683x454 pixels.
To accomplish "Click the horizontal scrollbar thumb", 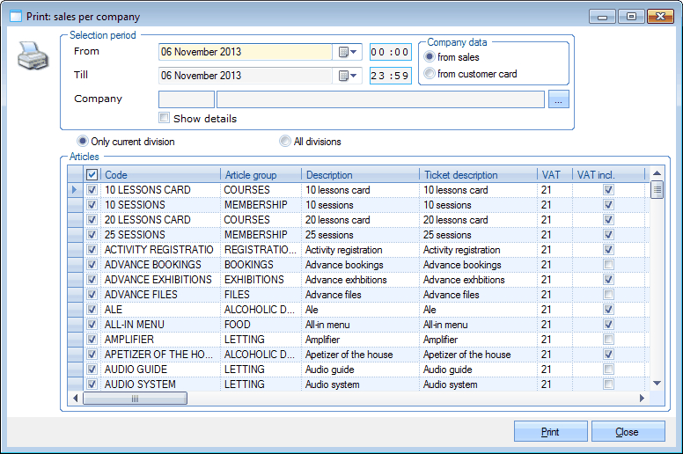I will 135,399.
